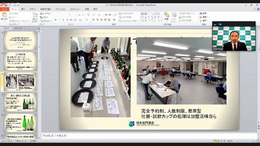Image resolution: width=260 pixels, height=146 pixels.
Task: Select slide 1 thumbnail in slides pane
Action: (x=20, y=41)
